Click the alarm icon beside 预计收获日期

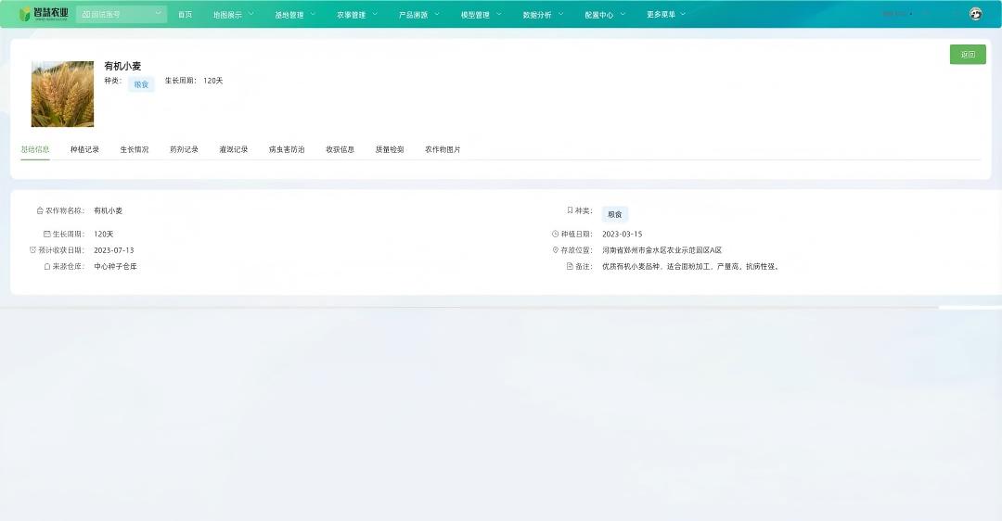(x=33, y=250)
